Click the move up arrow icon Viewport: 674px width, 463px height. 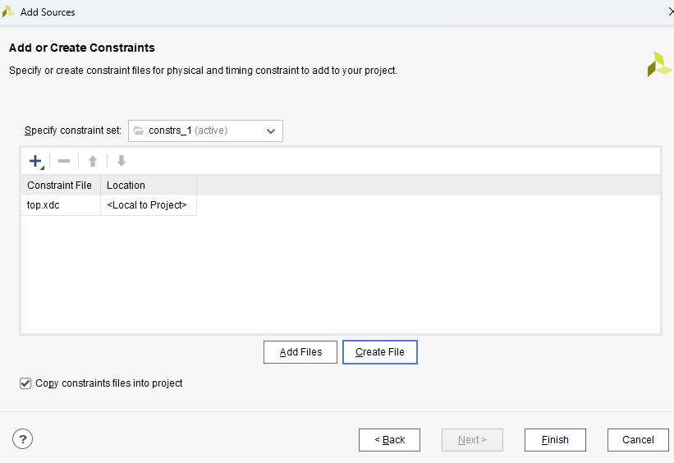click(93, 161)
